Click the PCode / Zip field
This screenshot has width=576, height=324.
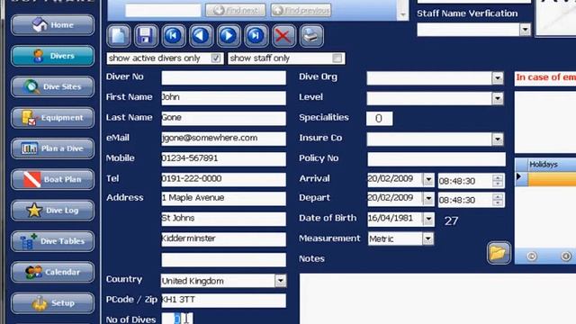tap(224, 300)
